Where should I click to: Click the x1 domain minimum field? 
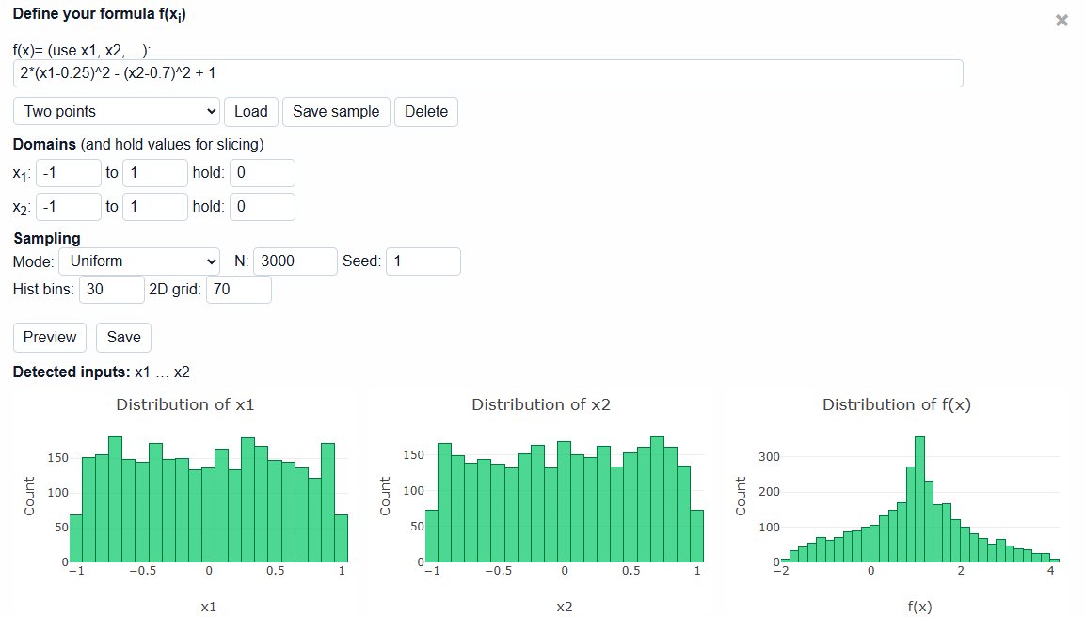(69, 173)
